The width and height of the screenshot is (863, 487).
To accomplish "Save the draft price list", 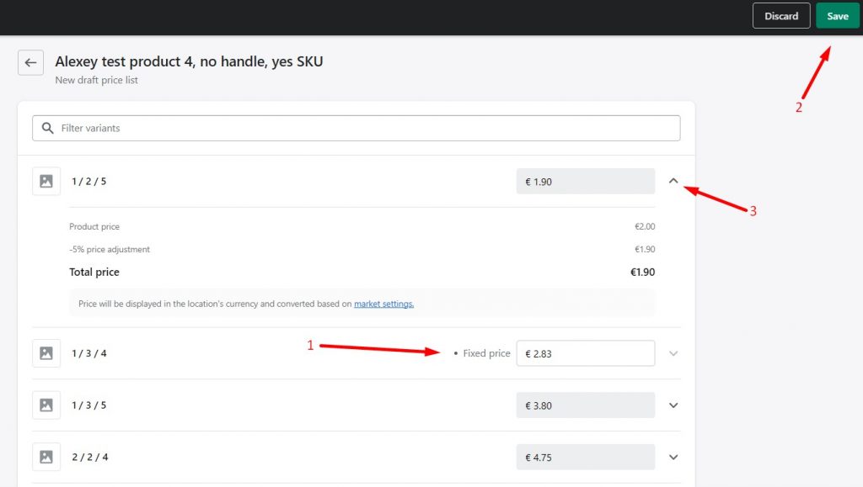I will [837, 15].
